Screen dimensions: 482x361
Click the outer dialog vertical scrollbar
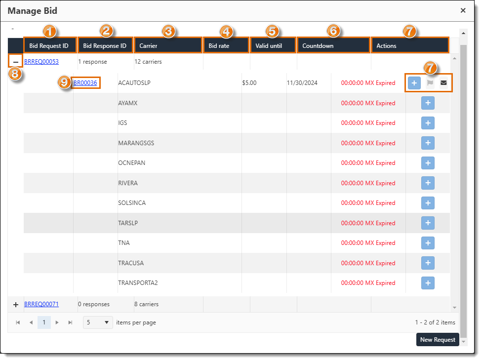[x=463, y=191]
